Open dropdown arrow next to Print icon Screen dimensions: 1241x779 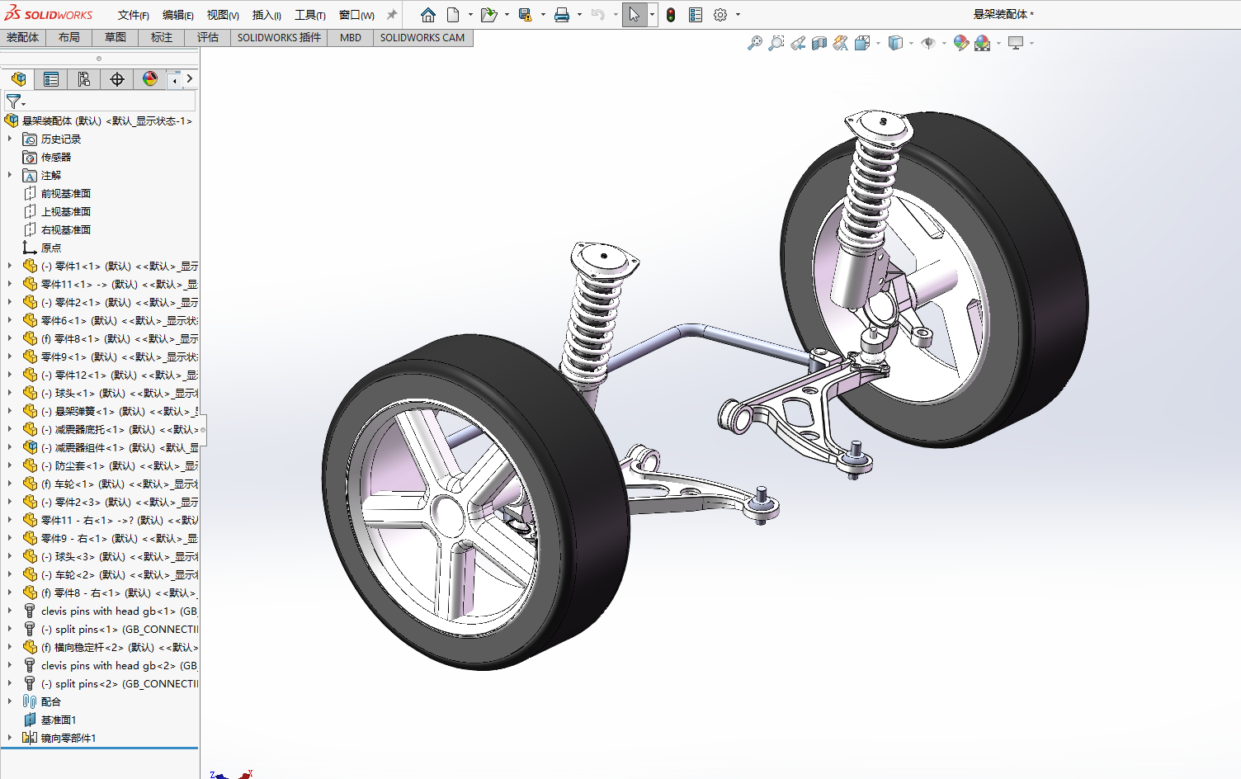579,15
